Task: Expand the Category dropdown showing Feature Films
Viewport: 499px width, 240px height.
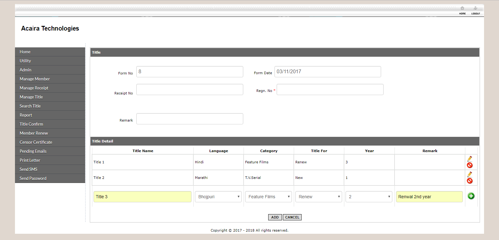Action: click(x=269, y=197)
